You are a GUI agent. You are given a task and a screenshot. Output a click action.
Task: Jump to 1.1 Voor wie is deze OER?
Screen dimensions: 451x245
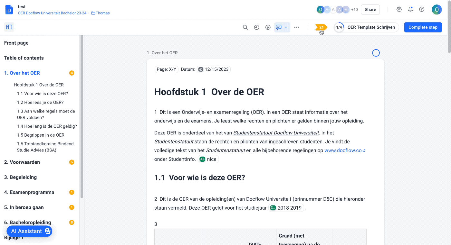(x=43, y=94)
